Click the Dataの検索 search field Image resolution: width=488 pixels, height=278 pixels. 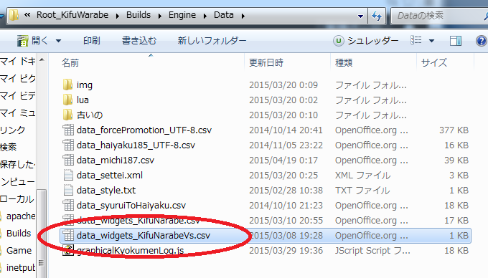pos(438,15)
